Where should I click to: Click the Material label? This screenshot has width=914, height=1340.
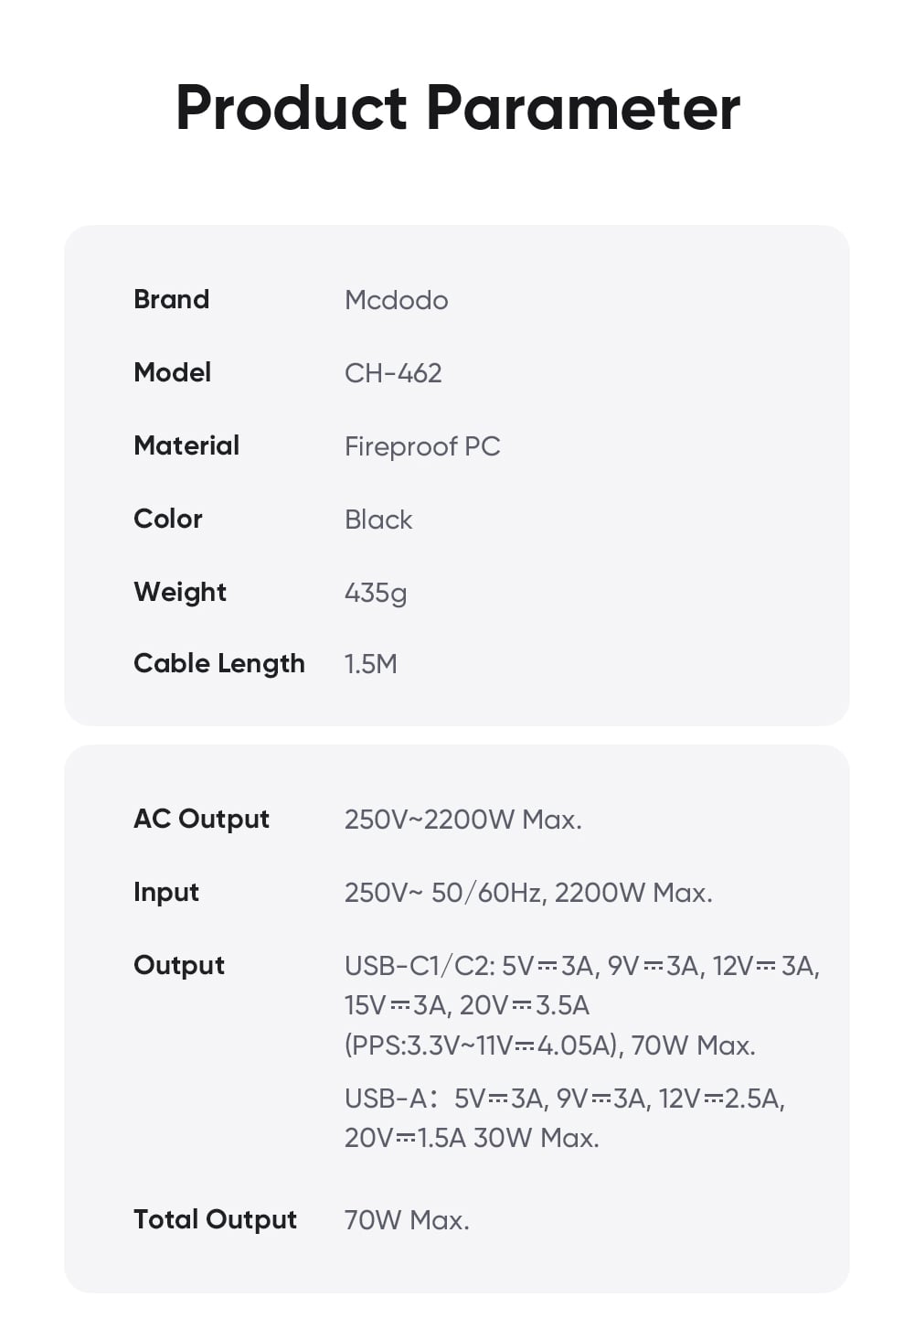coord(186,445)
